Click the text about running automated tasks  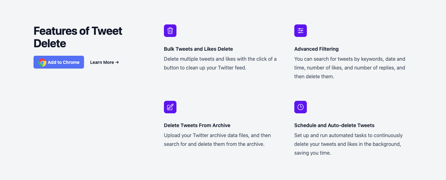coord(349,144)
